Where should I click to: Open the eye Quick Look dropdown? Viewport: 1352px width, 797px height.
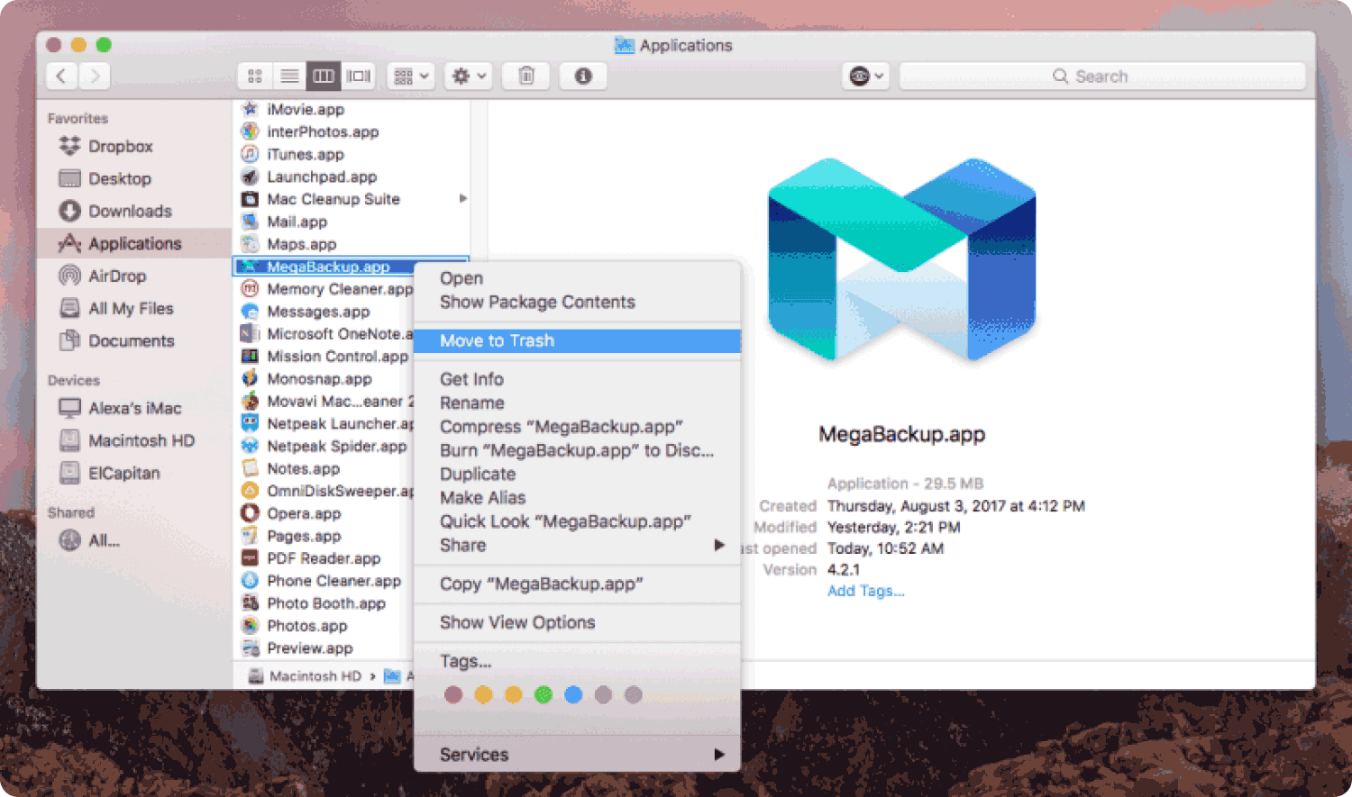click(x=865, y=77)
